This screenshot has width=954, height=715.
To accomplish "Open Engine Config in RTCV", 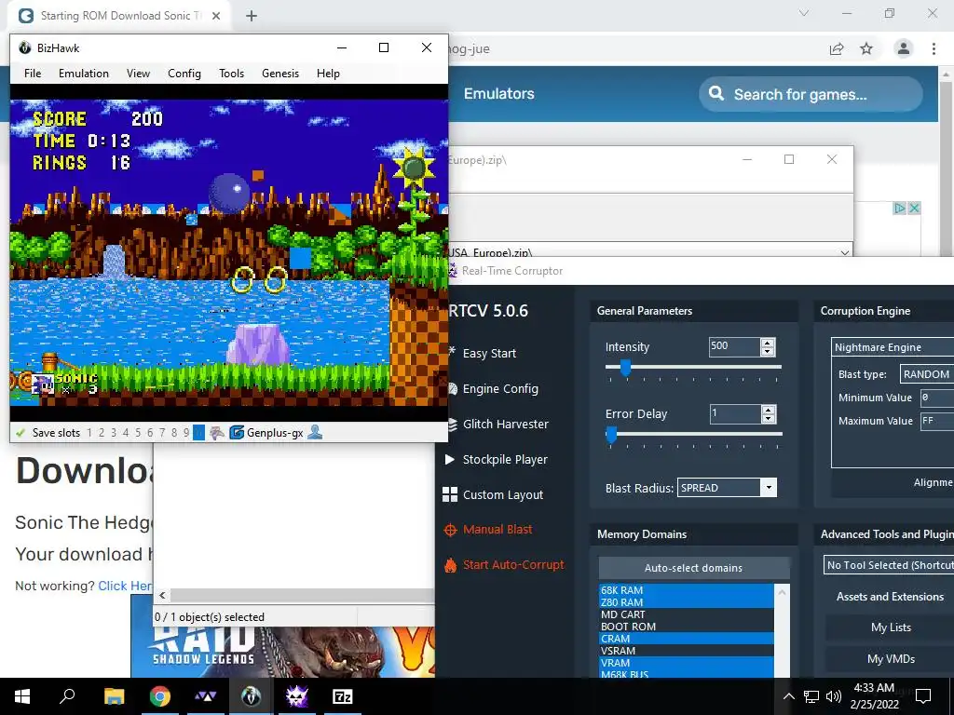I will click(x=500, y=388).
